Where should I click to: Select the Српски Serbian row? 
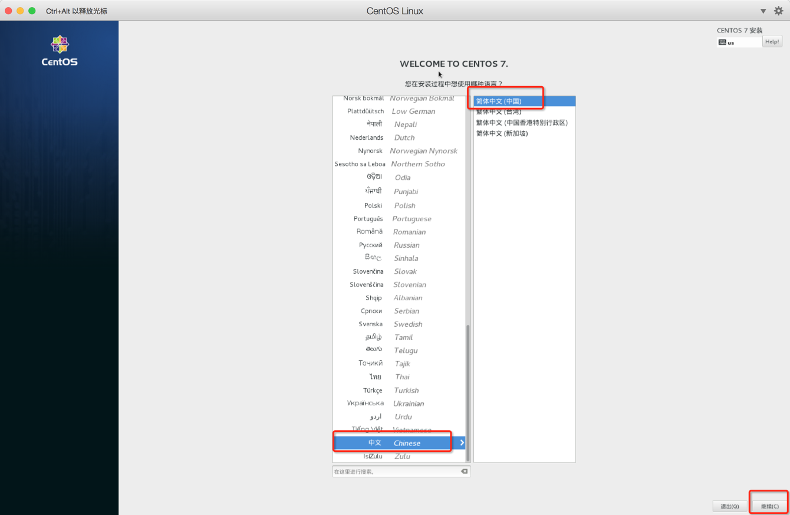399,311
